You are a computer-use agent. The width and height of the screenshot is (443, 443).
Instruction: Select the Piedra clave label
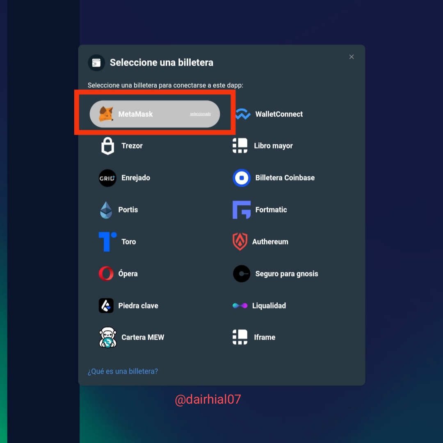(138, 306)
